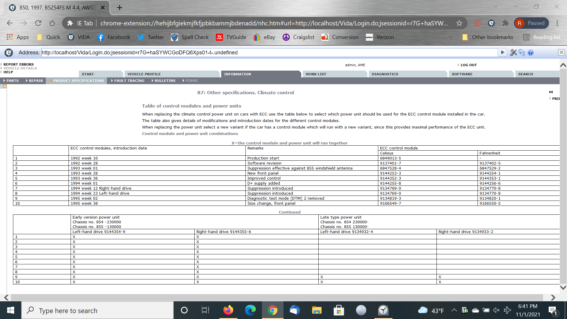Reload the page
The image size is (567, 319).
[38, 23]
